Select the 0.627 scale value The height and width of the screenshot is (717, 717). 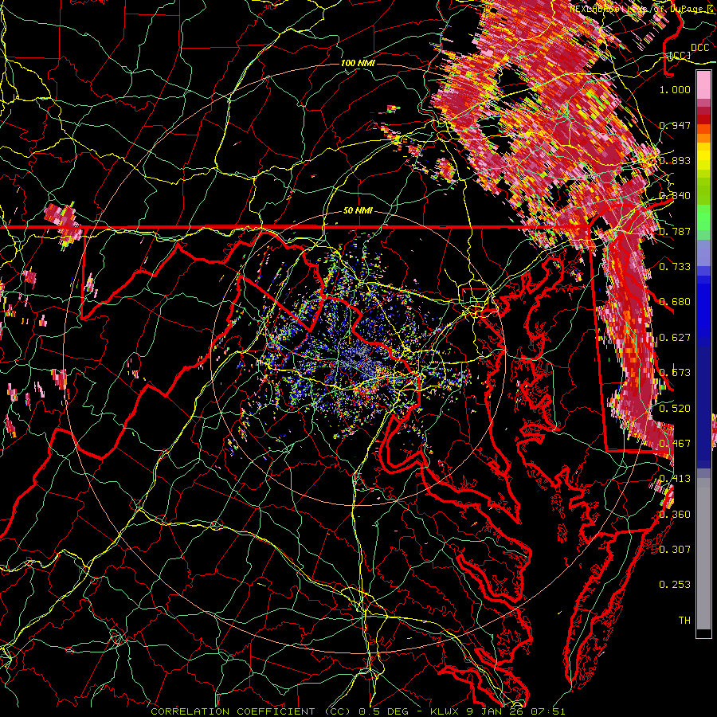675,338
